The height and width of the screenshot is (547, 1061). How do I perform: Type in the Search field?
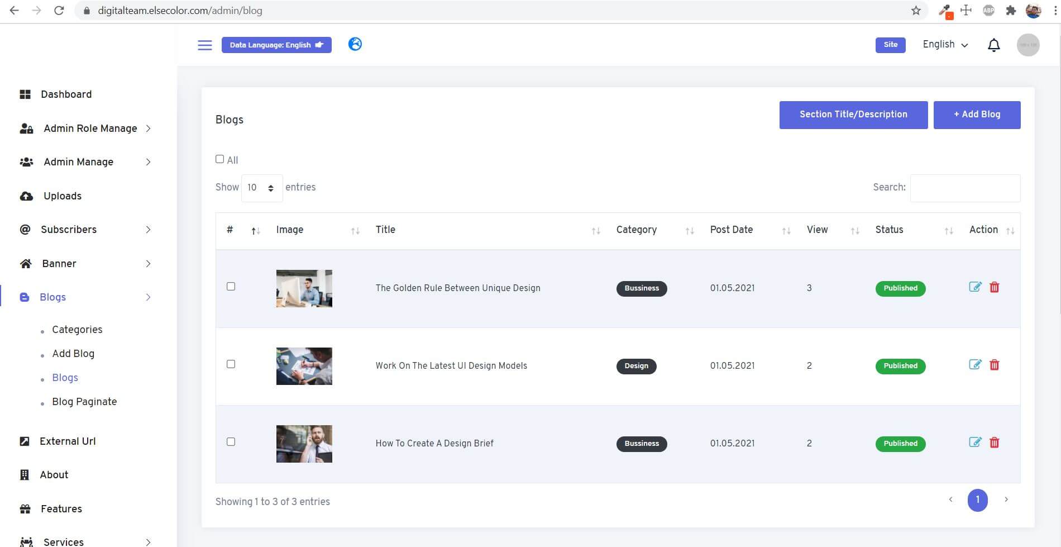(964, 188)
